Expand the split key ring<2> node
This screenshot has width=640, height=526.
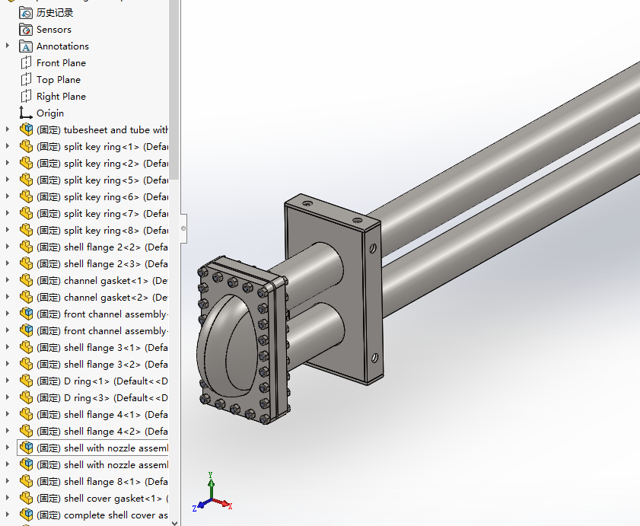tap(8, 163)
